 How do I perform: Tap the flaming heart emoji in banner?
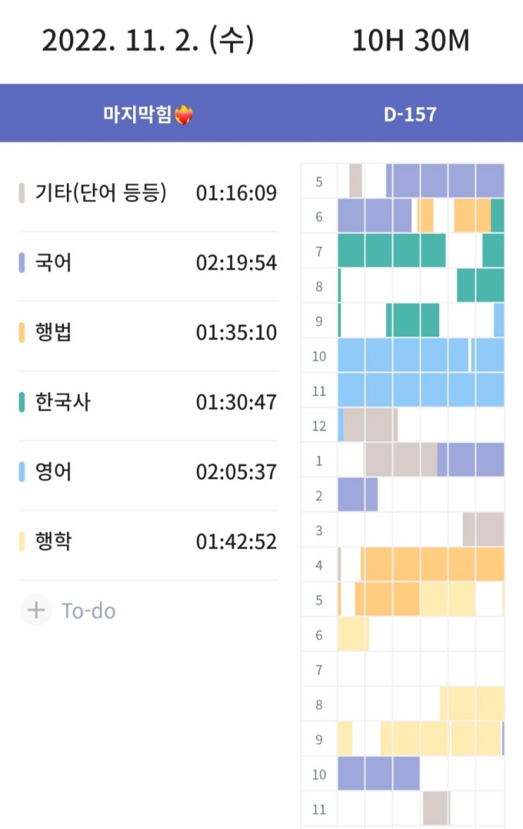coord(184,115)
